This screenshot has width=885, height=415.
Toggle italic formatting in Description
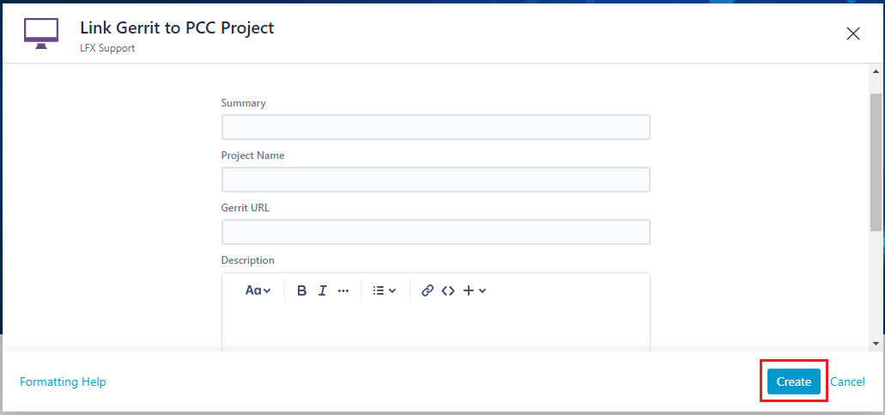pos(322,290)
